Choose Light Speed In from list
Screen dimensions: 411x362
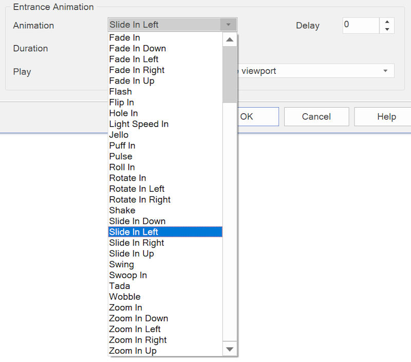139,124
